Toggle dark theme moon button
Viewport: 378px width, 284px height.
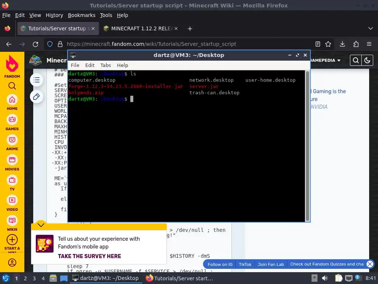click(367, 60)
